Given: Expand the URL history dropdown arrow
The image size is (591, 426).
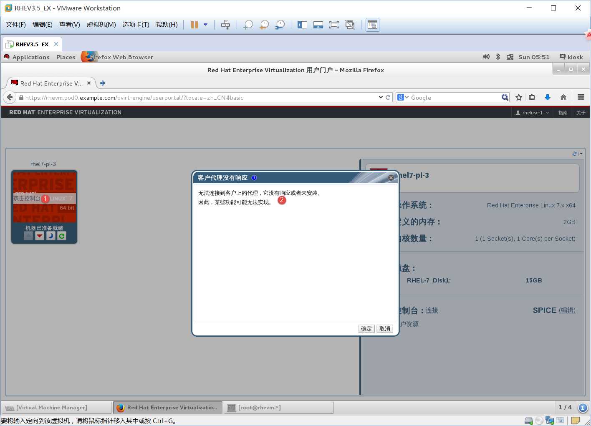Looking at the screenshot, I should coord(381,97).
